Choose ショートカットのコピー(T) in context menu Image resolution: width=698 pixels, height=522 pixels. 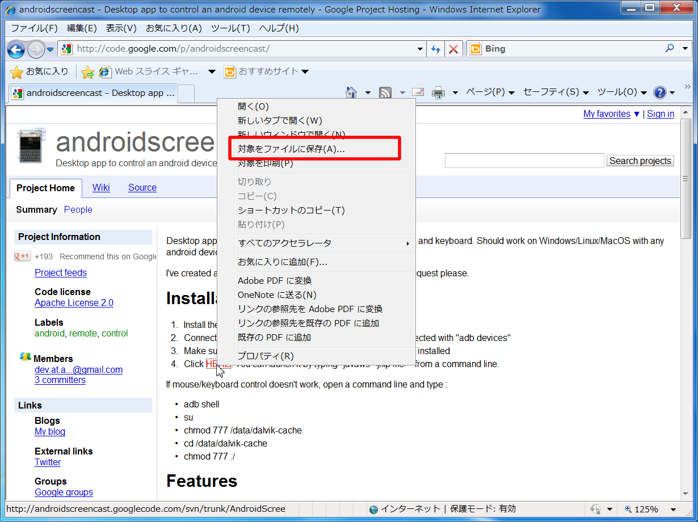coord(317,211)
